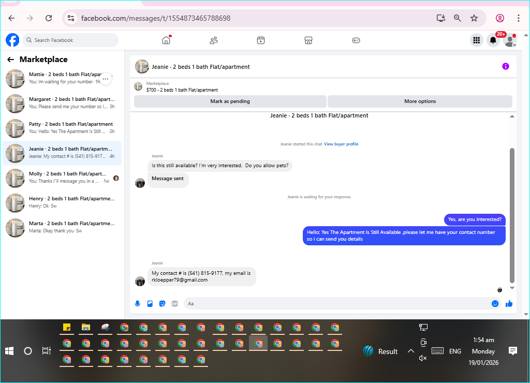Viewport: 530px width, 383px height.
Task: Click Jeanie's contact number message
Action: point(202,276)
